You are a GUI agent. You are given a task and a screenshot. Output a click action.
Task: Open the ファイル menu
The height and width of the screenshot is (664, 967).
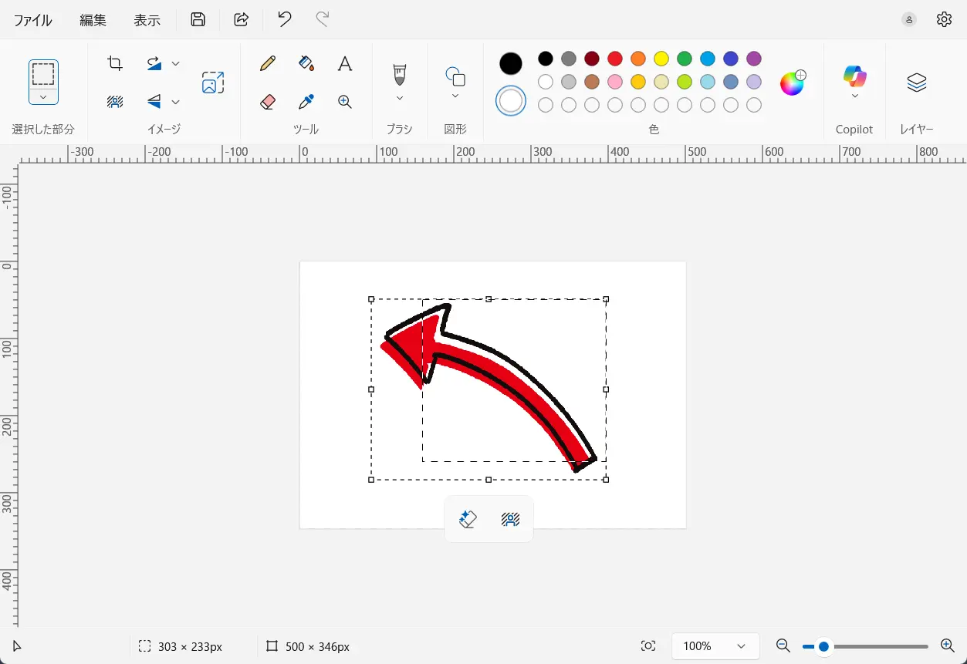coord(32,21)
